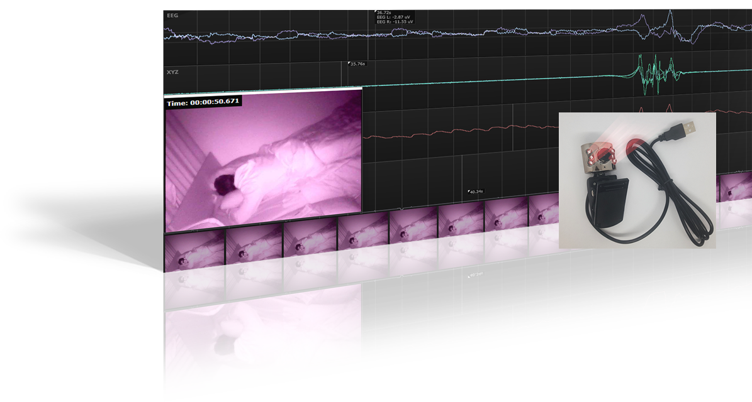Image resolution: width=752 pixels, height=402 pixels.
Task: Click the 40.34s marker above the filmstrip
Action: (x=475, y=192)
